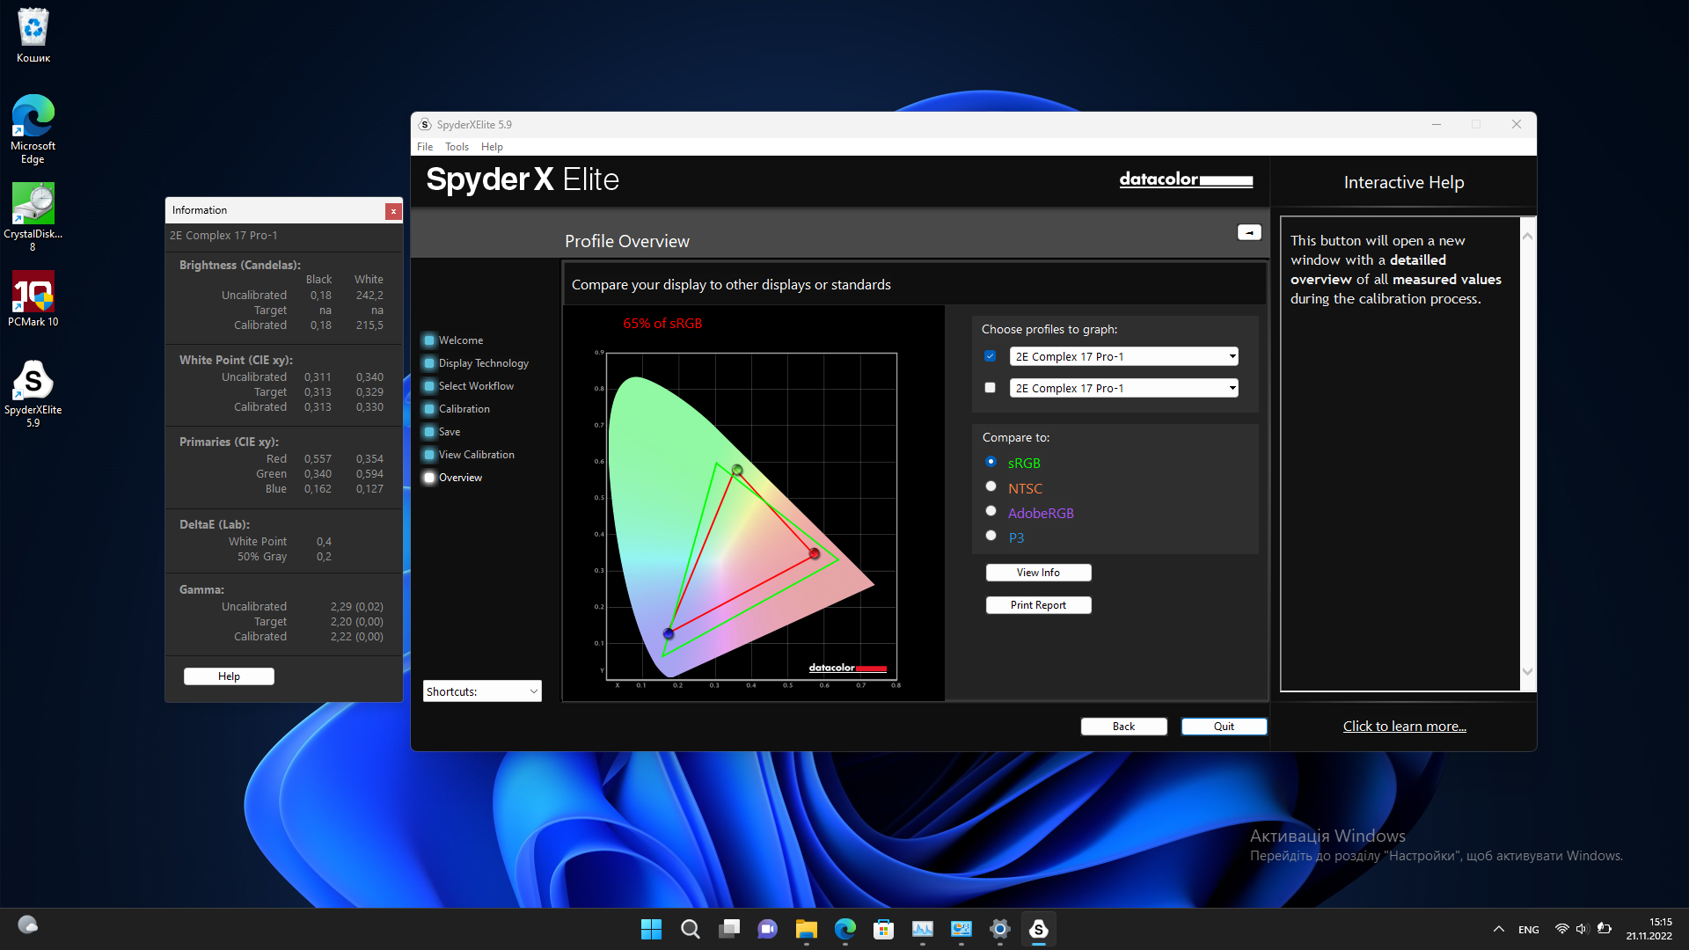Open Task View on the taskbar

729,929
